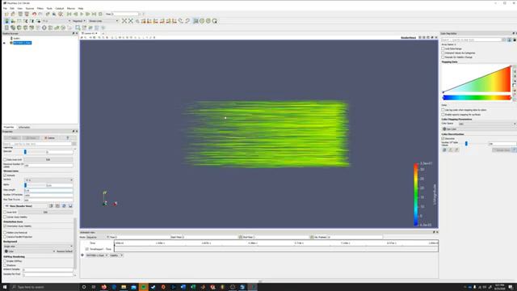Click the Calculator filter icon
Viewport: 517px width, 291px height.
(6, 27)
